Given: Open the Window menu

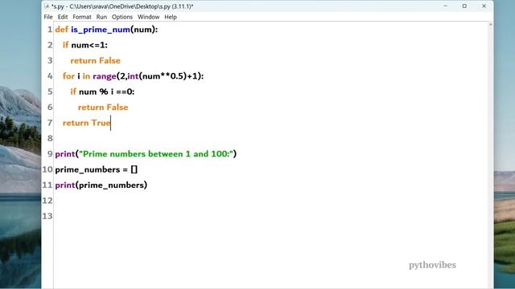Looking at the screenshot, I should tap(148, 17).
